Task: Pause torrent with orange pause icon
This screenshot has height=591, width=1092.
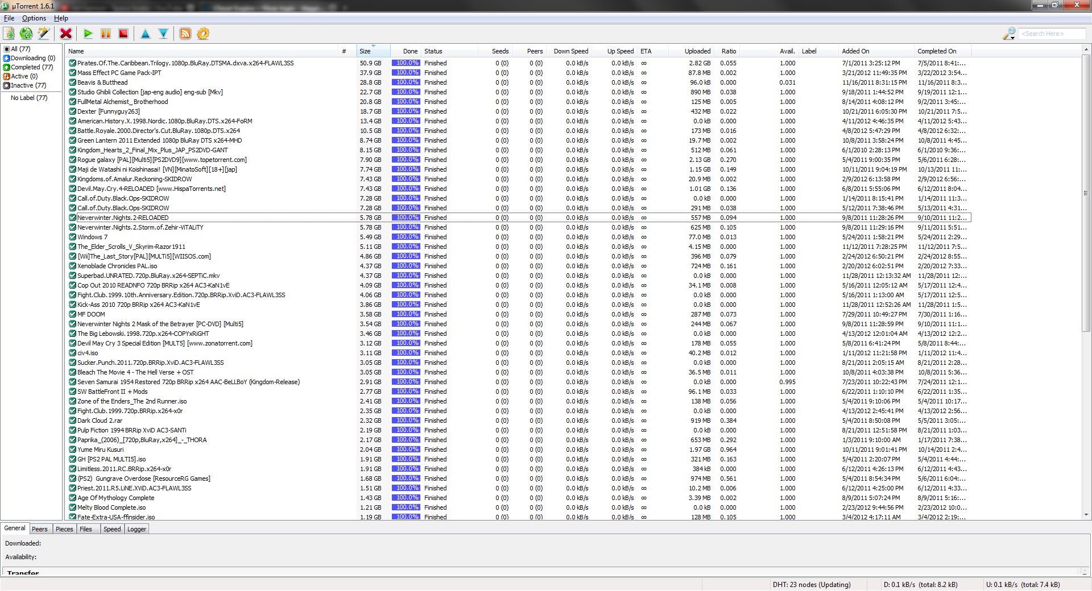Action: coord(106,34)
